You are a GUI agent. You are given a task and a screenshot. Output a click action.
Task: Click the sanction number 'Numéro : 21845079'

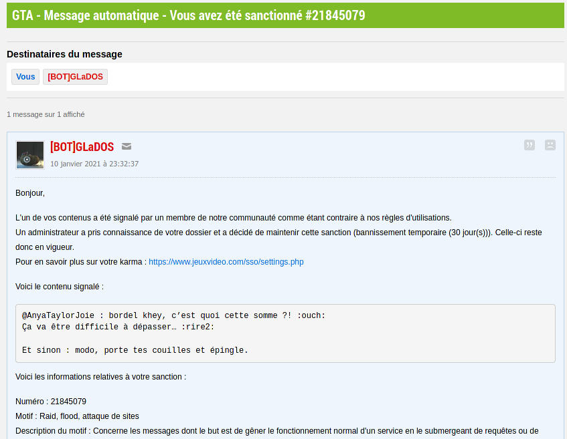(51, 402)
